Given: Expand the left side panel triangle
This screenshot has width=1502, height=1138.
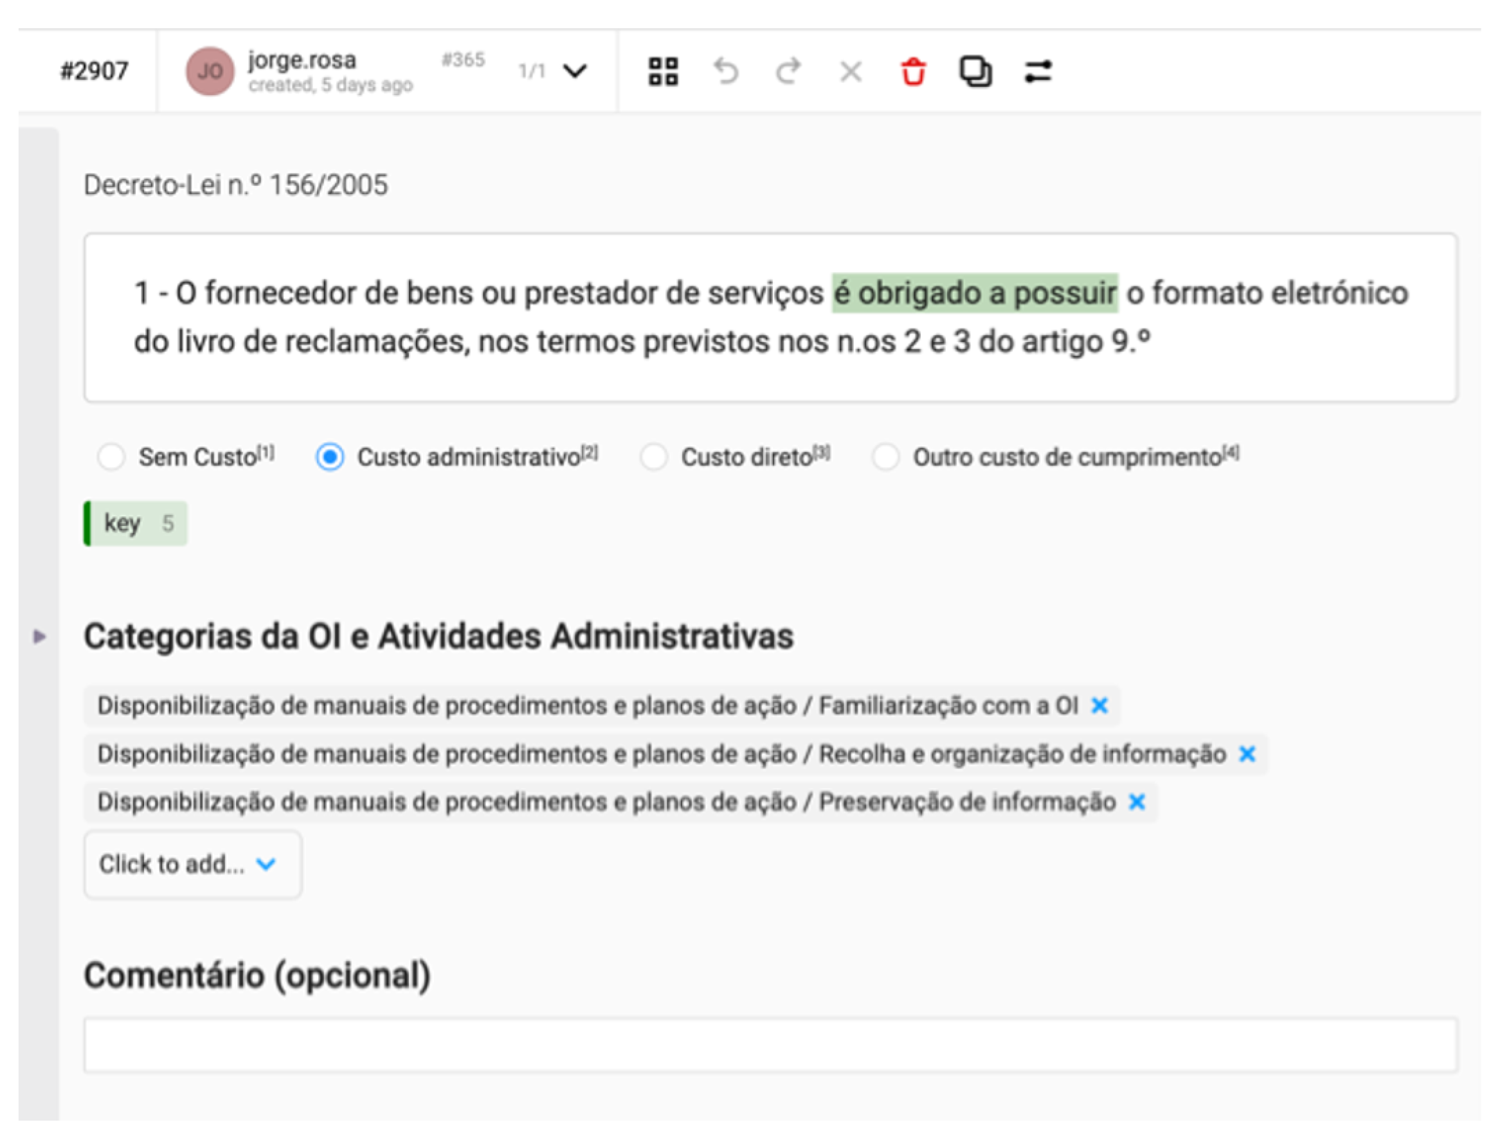Looking at the screenshot, I should (x=39, y=637).
